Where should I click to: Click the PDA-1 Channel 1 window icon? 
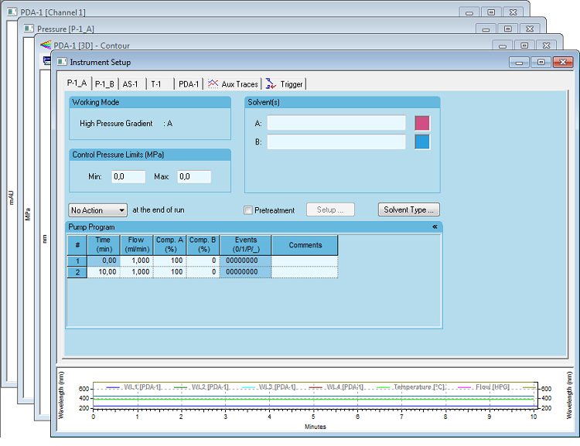click(x=12, y=12)
